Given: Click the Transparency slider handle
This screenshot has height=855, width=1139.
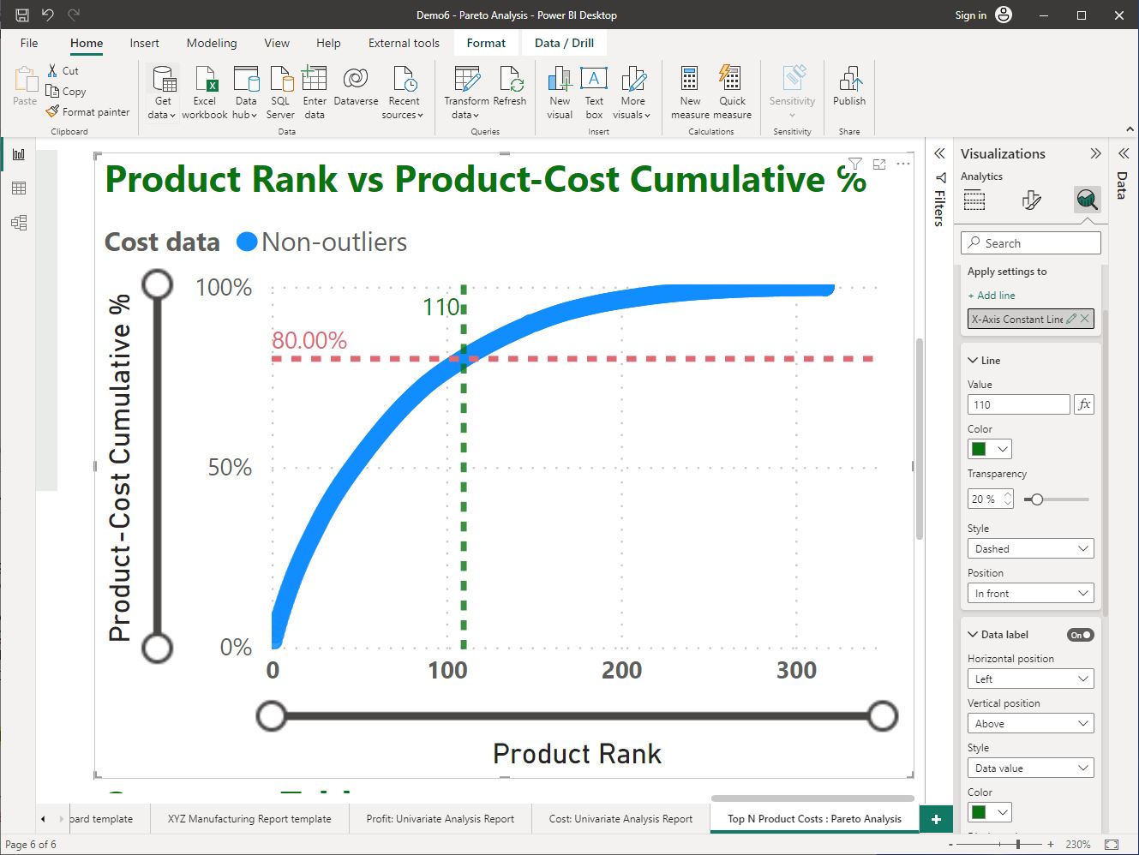Looking at the screenshot, I should [x=1037, y=499].
